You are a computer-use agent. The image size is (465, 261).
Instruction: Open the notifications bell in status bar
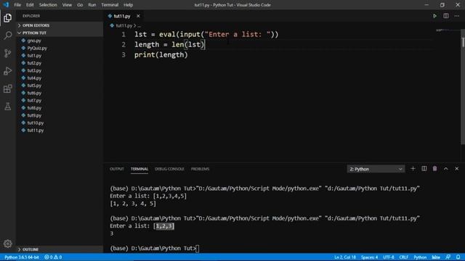pyautogui.click(x=458, y=257)
